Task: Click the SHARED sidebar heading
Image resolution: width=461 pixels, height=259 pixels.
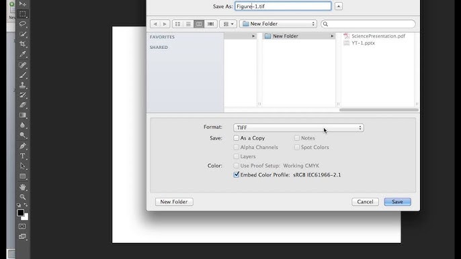Action: 159,47
